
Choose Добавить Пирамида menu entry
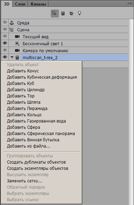pos(42,109)
